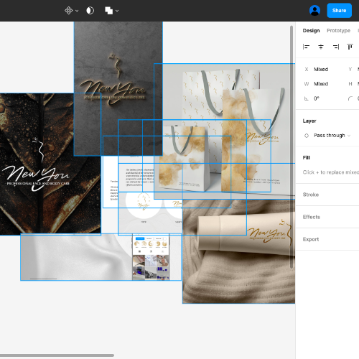This screenshot has height=359, width=359.
Task: Edit the X position field
Action: pos(321,70)
